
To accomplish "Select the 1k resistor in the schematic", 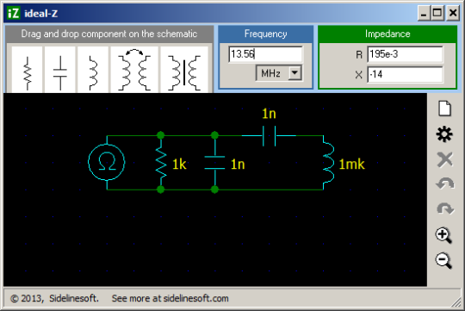I will pos(161,163).
